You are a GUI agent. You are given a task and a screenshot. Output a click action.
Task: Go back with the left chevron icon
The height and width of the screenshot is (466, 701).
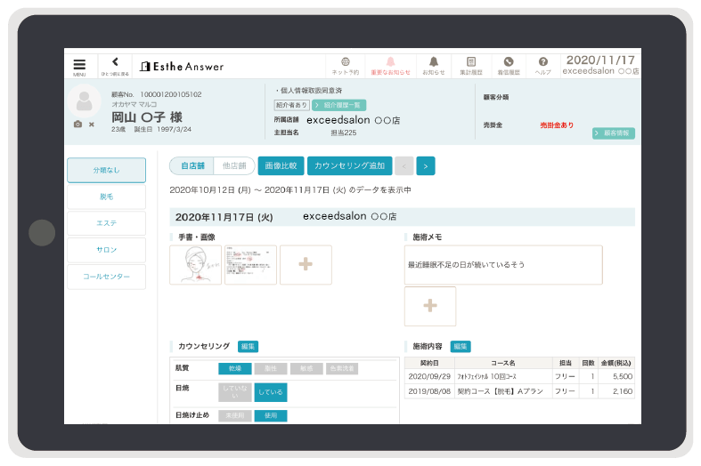[x=115, y=64]
